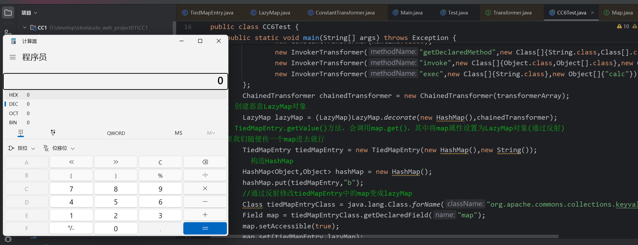
Task: Click digit 9 on calculator keypad
Action: pyautogui.click(x=160, y=189)
